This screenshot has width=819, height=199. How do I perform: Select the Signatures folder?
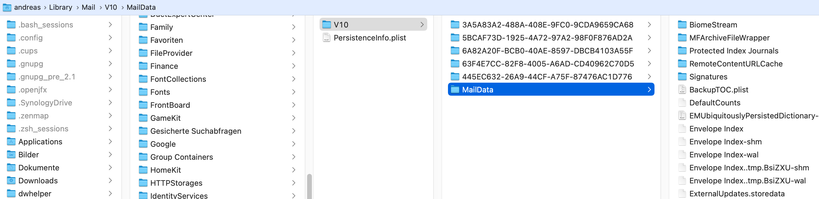708,77
